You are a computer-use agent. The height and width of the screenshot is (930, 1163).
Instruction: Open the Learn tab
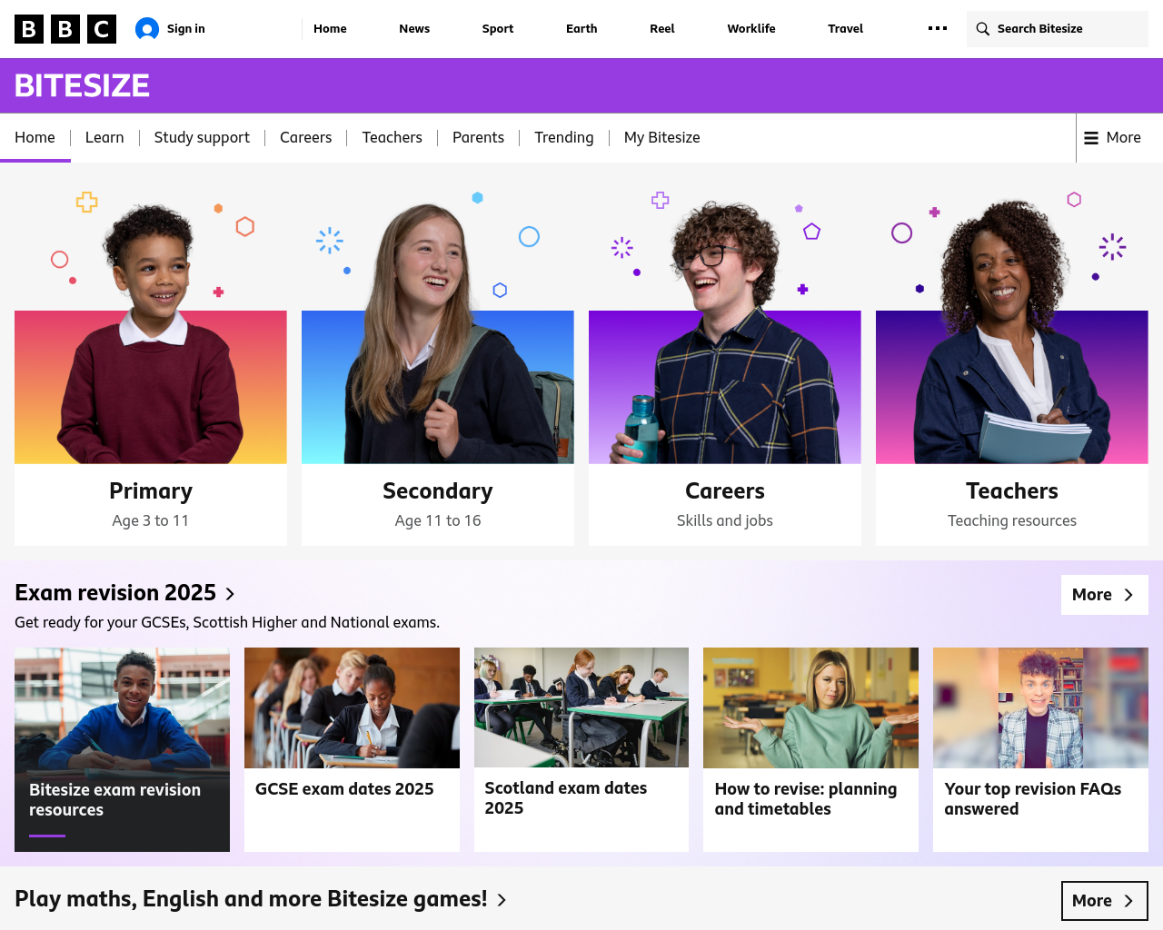pos(104,138)
